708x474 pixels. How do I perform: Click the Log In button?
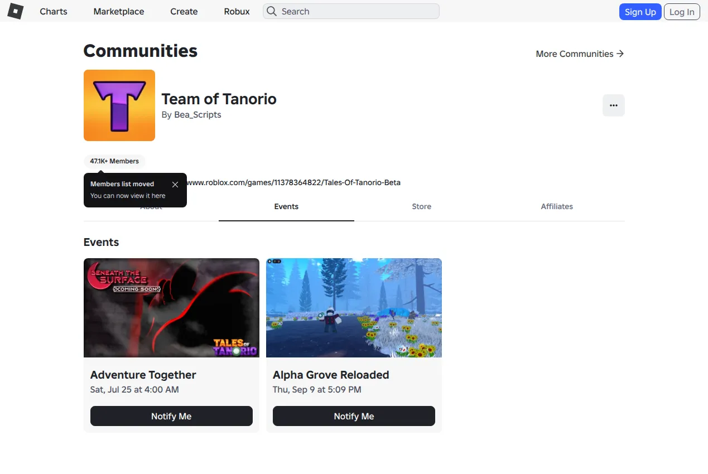(682, 12)
